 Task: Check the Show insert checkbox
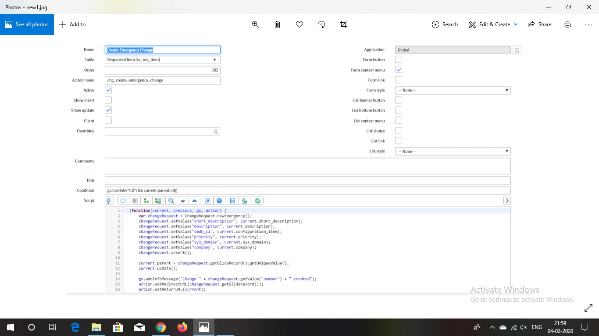[107, 100]
